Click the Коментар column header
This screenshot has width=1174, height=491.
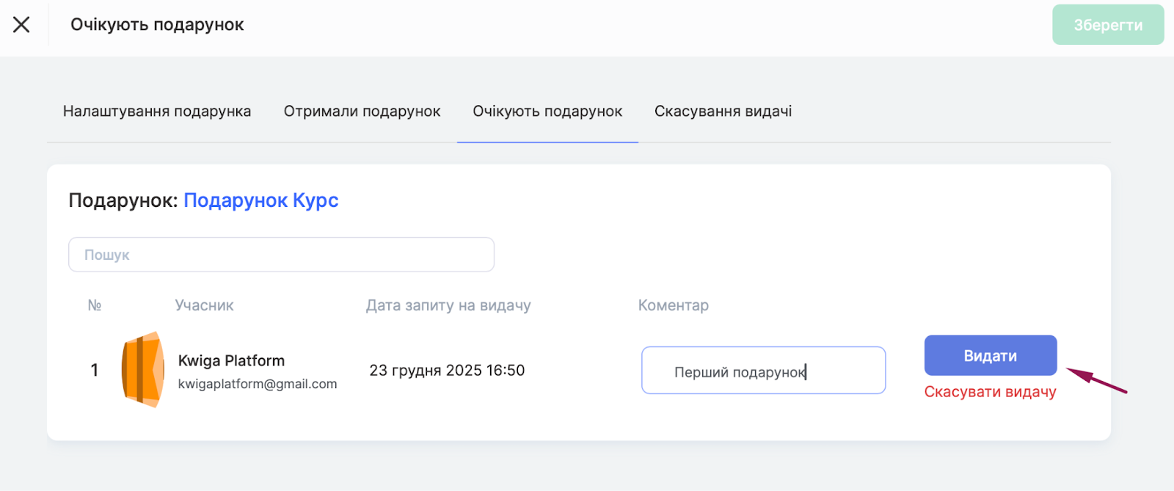(x=673, y=305)
